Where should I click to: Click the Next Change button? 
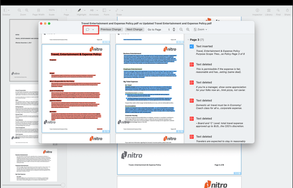click(x=134, y=30)
